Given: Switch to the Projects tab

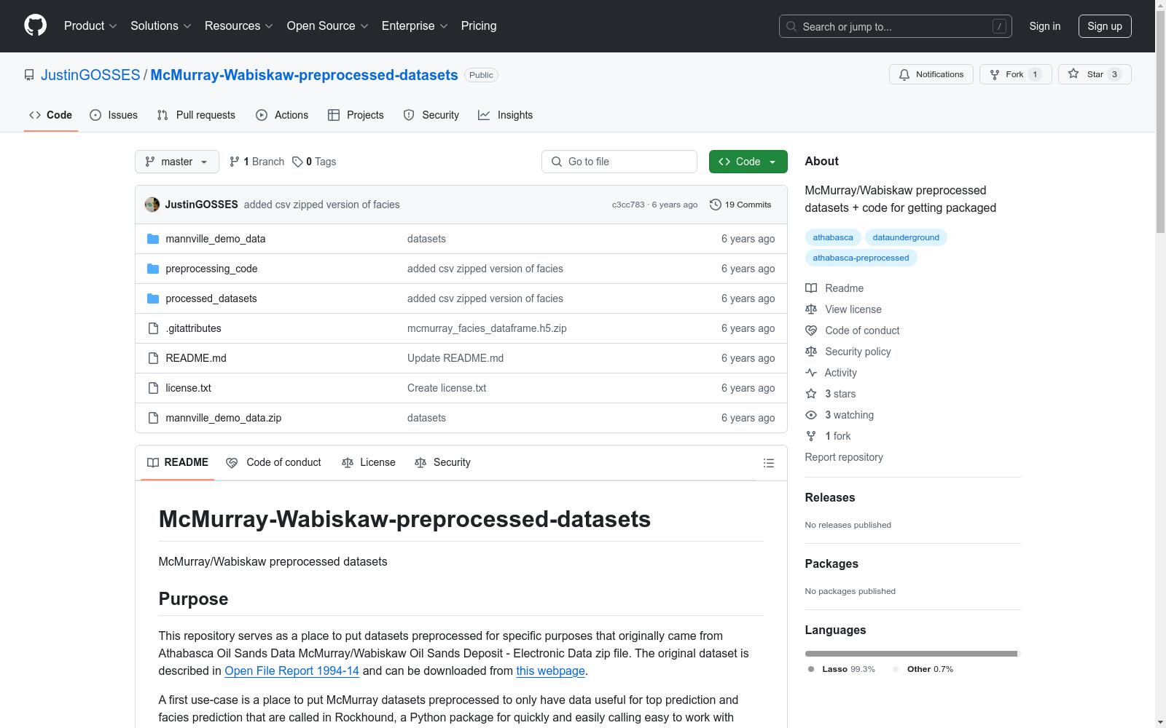Looking at the screenshot, I should click(x=356, y=115).
